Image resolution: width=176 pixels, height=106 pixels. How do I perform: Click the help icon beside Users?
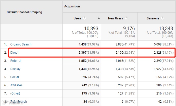85,18
